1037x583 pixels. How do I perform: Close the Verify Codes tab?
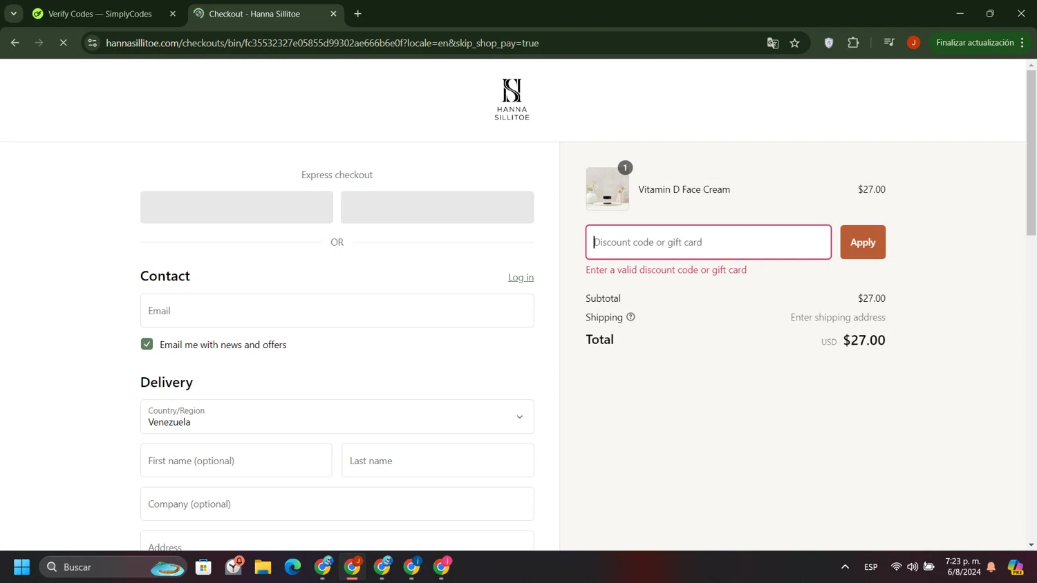point(173,14)
